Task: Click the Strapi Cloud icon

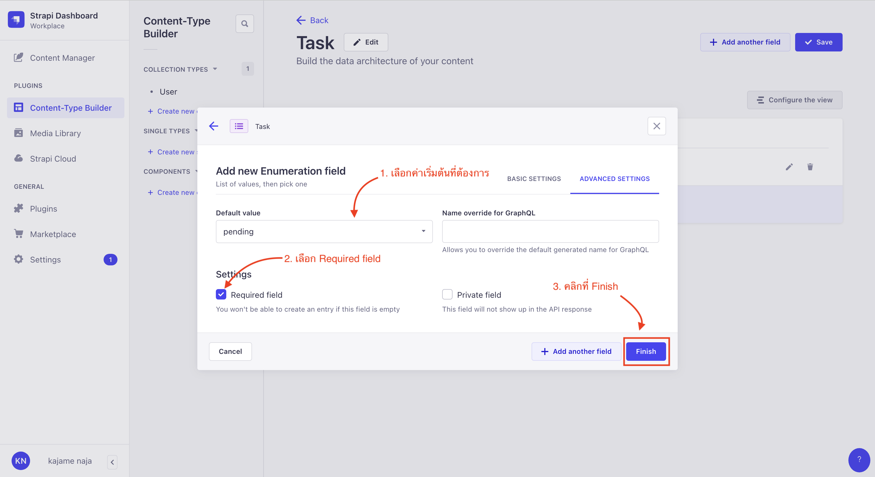Action: tap(18, 159)
